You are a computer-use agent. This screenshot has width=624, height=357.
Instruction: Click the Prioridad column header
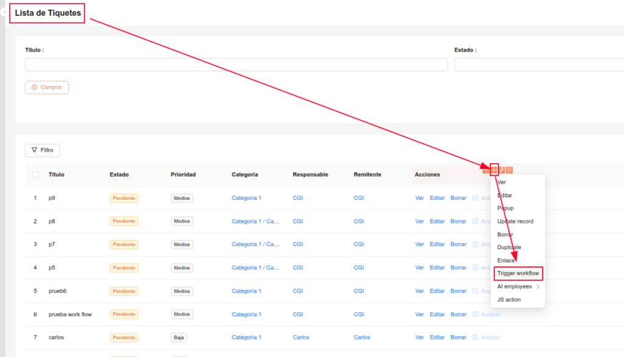point(183,174)
